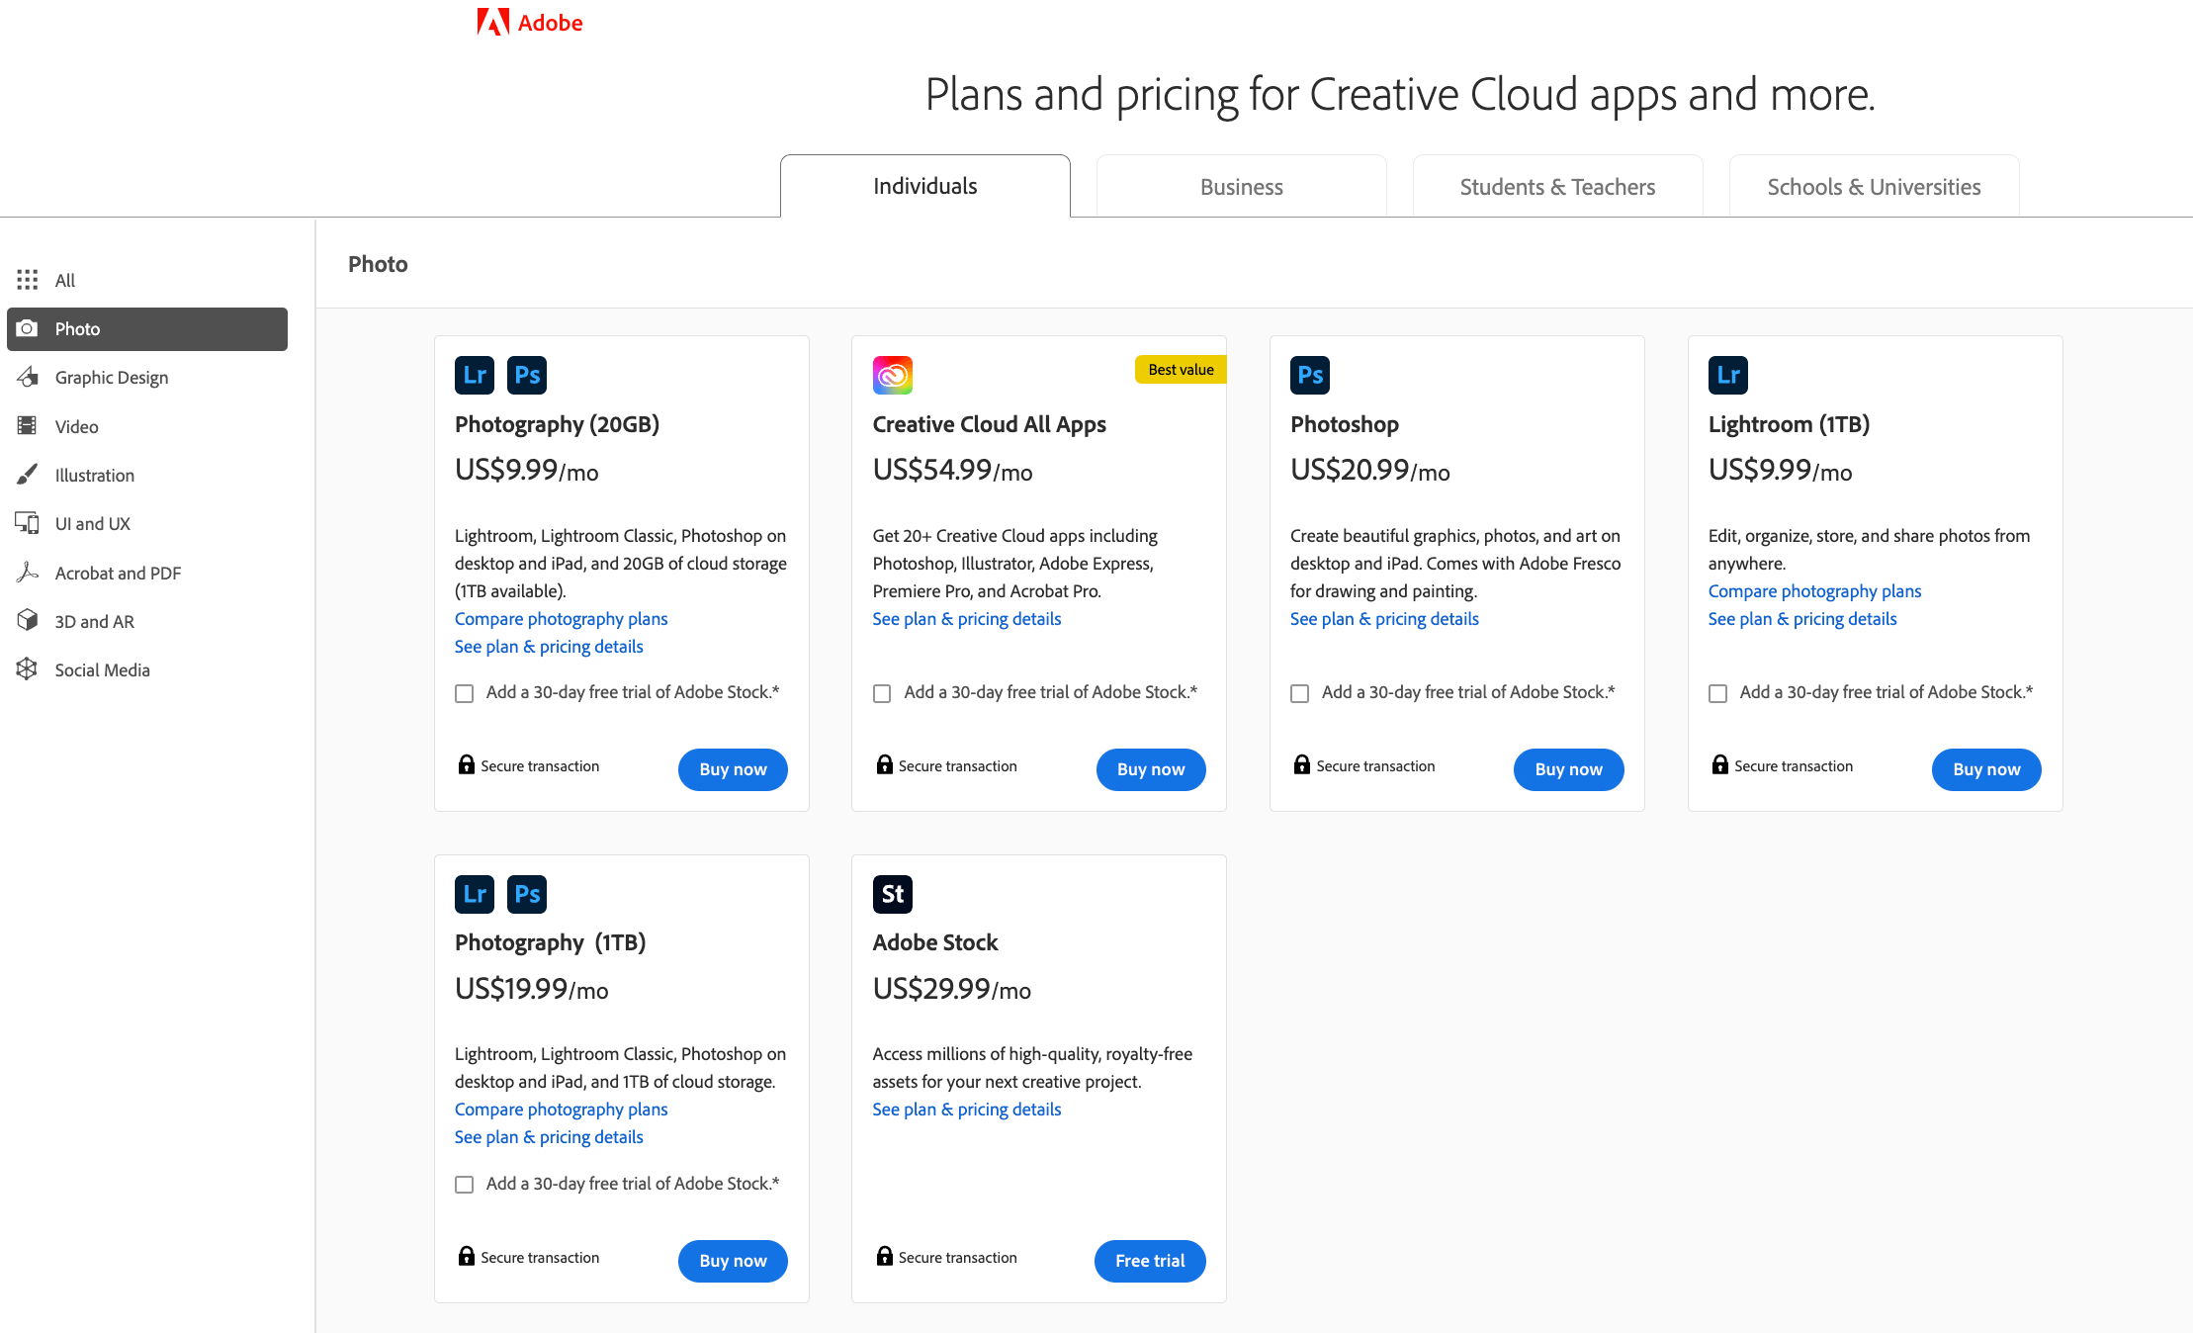Click the UI and UX devices icon
2193x1333 pixels.
(x=28, y=523)
